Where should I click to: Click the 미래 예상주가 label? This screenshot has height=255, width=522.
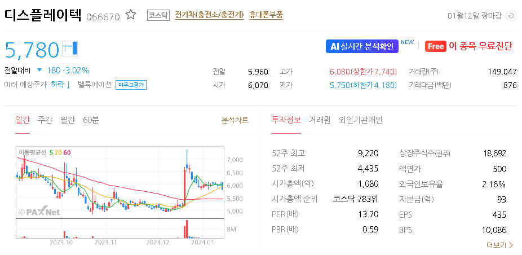25,85
